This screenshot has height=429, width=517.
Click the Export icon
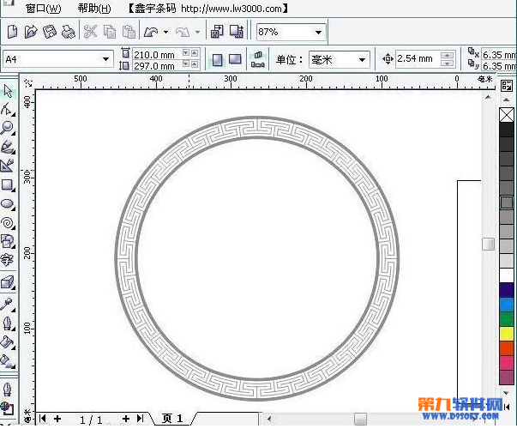tap(237, 32)
